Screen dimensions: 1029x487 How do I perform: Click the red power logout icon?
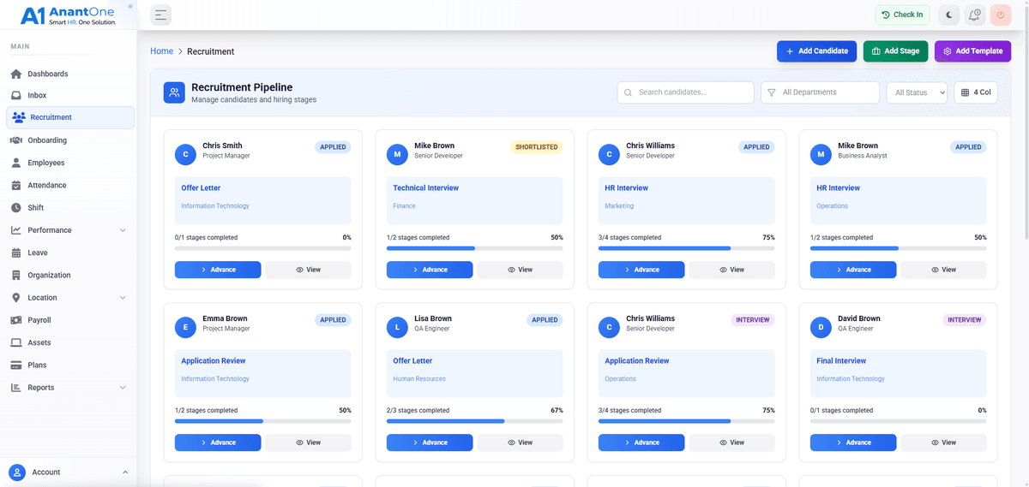[x=1000, y=15]
